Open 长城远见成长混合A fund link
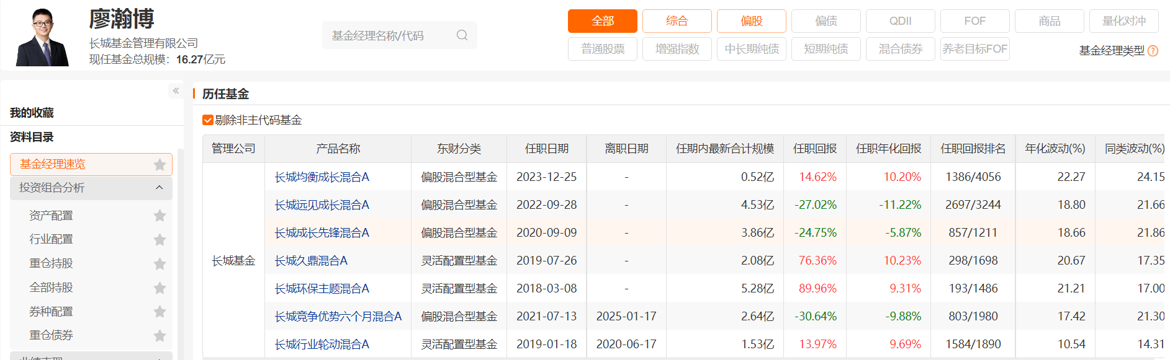This screenshot has width=1170, height=360. (322, 205)
